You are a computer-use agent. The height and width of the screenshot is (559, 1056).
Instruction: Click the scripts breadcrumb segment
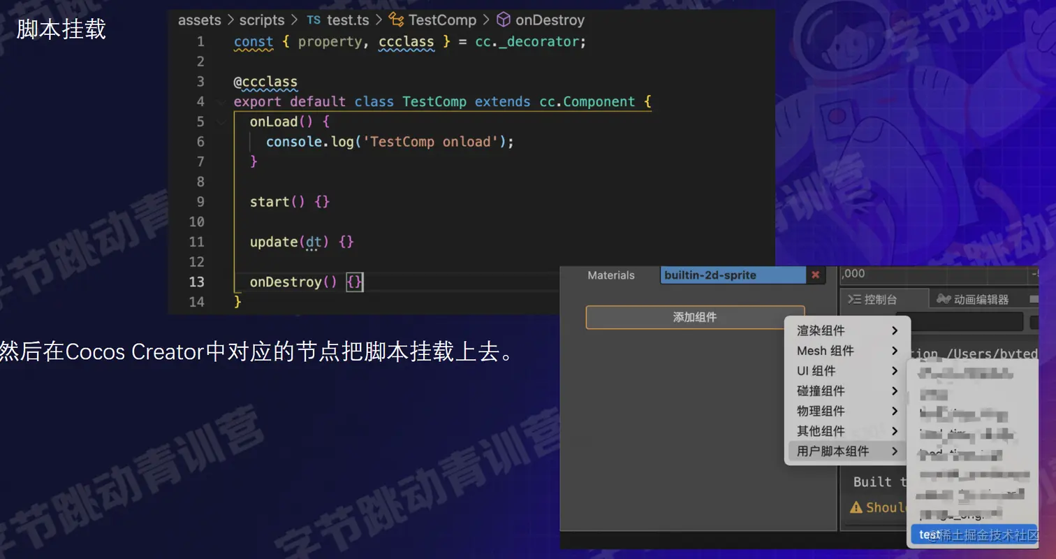point(262,20)
